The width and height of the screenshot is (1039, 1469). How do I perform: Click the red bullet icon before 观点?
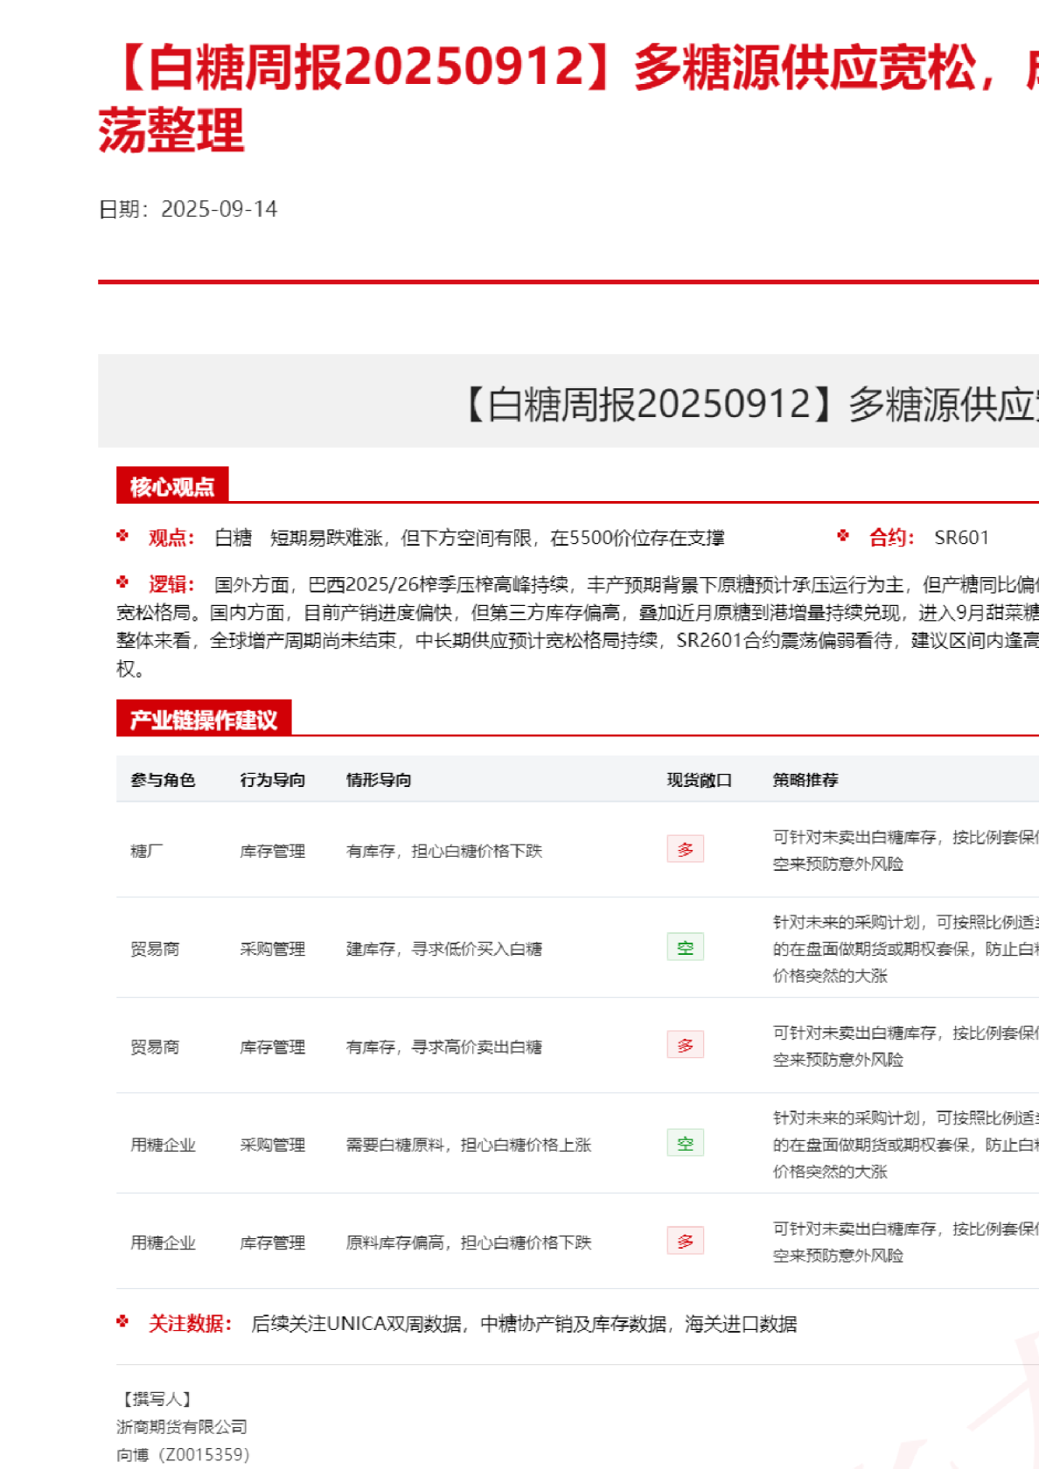coord(122,536)
